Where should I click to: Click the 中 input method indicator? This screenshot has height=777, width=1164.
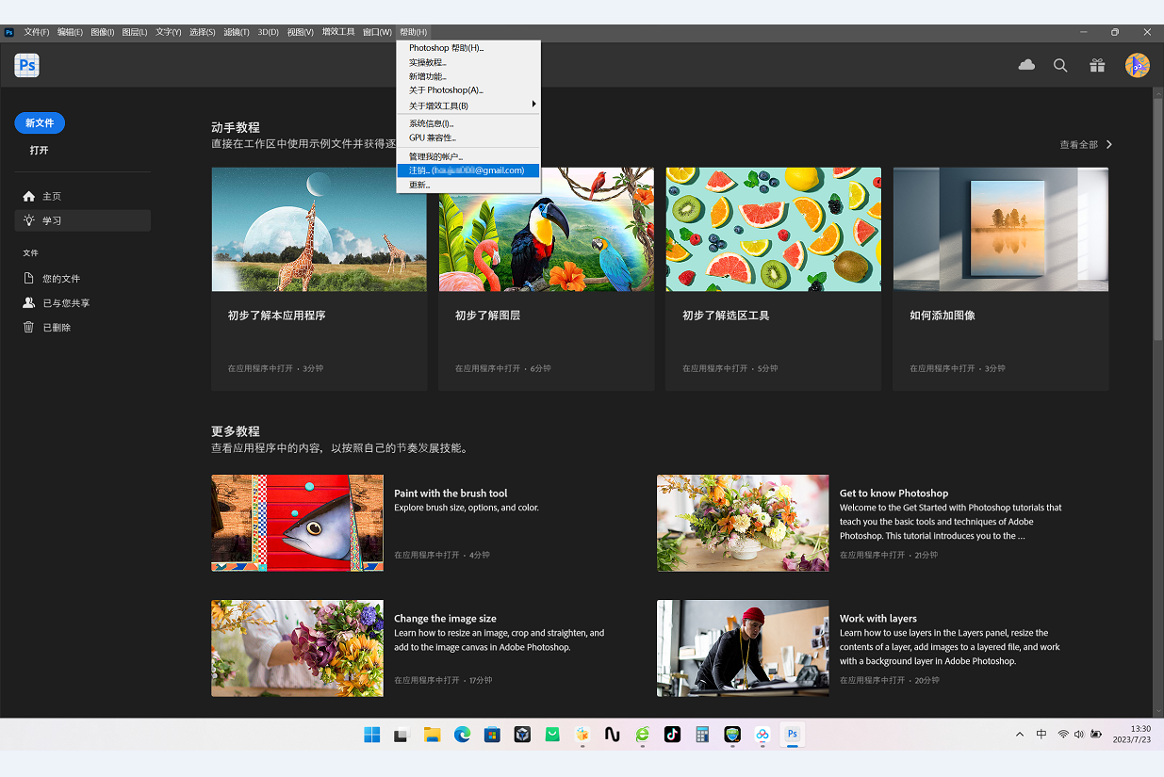coord(1041,735)
